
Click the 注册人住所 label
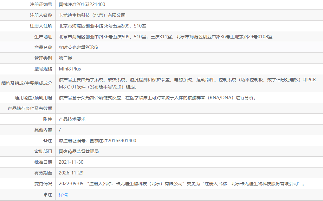tap(41, 26)
